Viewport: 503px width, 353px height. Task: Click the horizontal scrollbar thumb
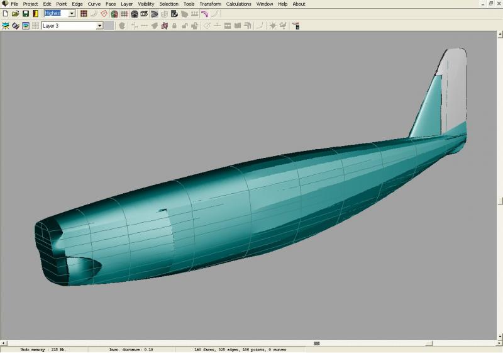tap(316, 344)
